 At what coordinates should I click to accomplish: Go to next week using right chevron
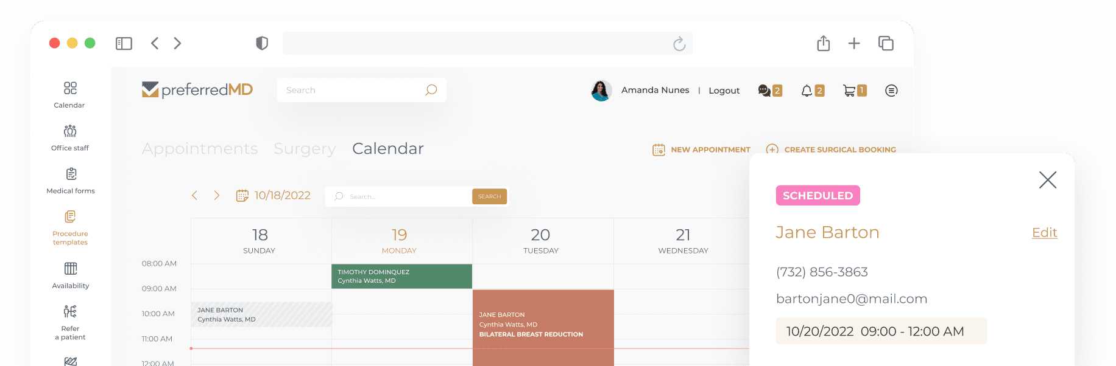tap(216, 195)
